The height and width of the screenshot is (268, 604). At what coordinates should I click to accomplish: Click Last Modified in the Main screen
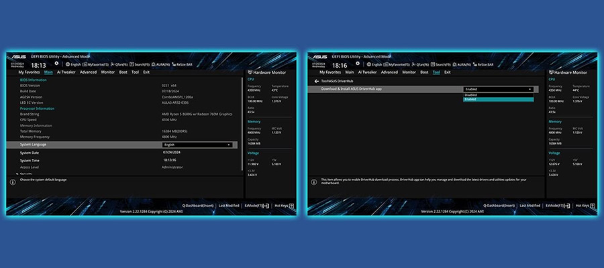229,206
